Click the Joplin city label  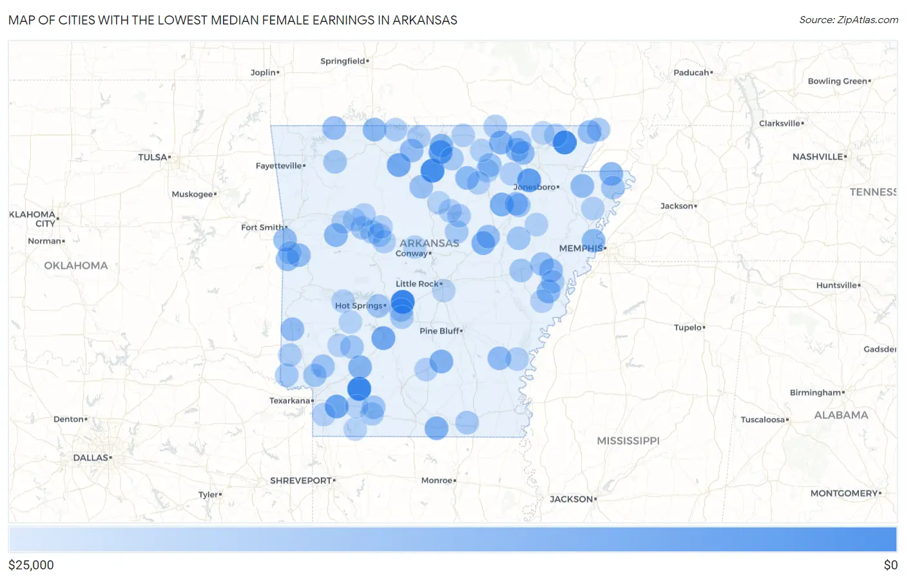click(x=263, y=73)
